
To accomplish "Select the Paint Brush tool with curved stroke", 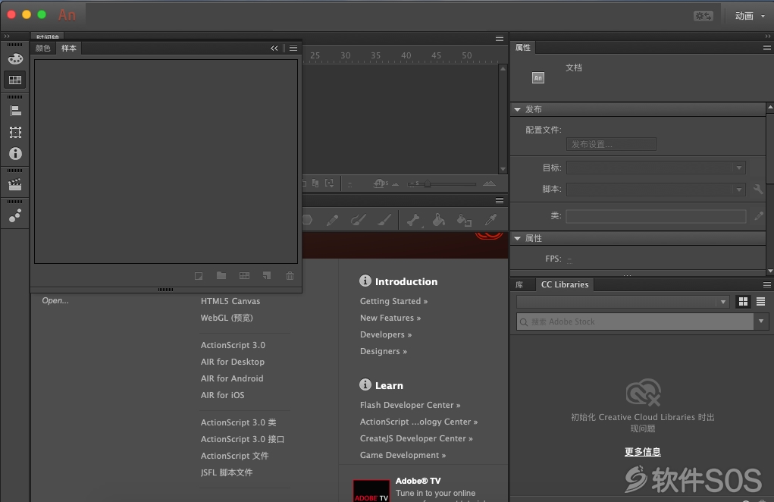I will click(359, 220).
